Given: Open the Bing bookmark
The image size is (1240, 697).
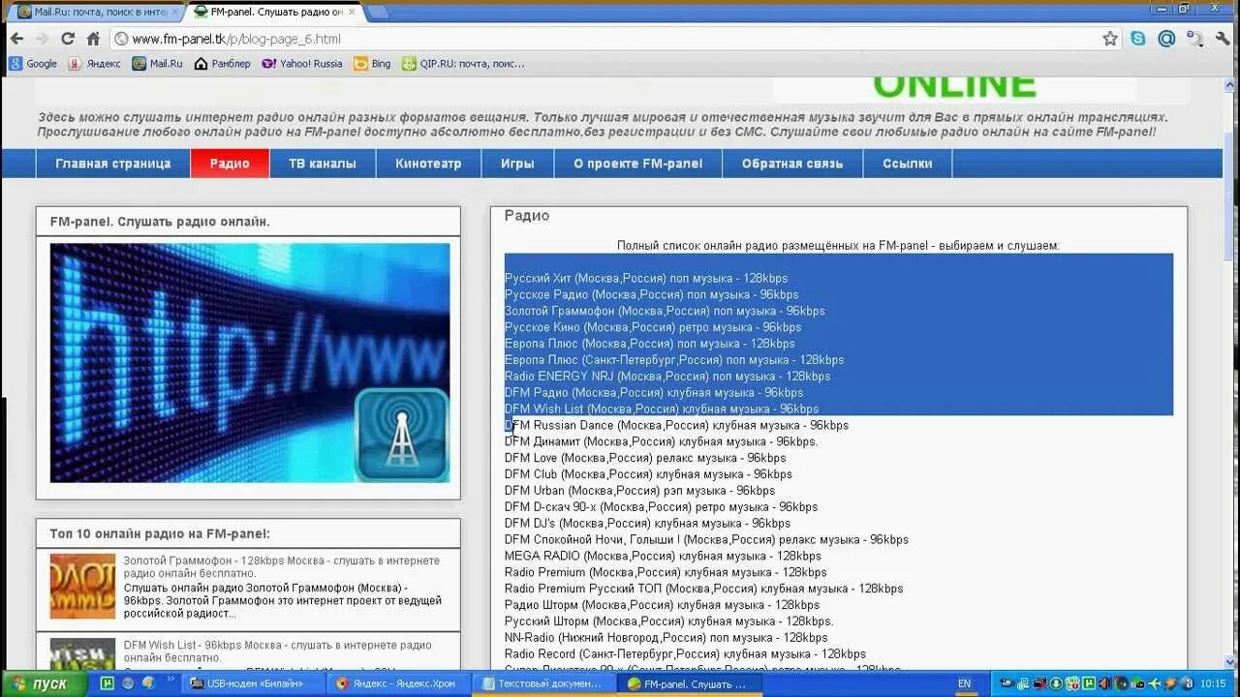Looking at the screenshot, I should coord(372,64).
